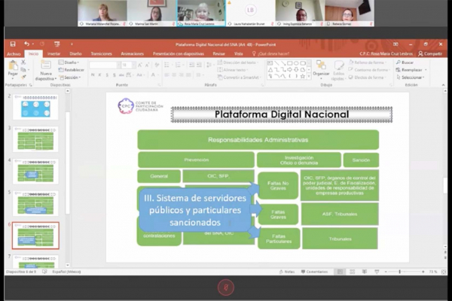Toggle Comentarios pane in status bar
This screenshot has width=452, height=301.
pos(314,272)
